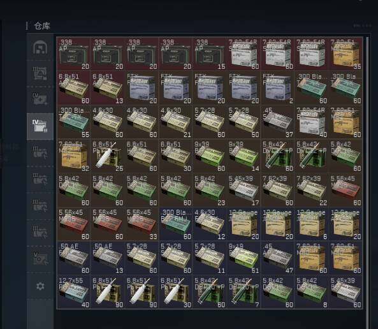
Task: Open the main backpack tab icon
Action: point(40,47)
